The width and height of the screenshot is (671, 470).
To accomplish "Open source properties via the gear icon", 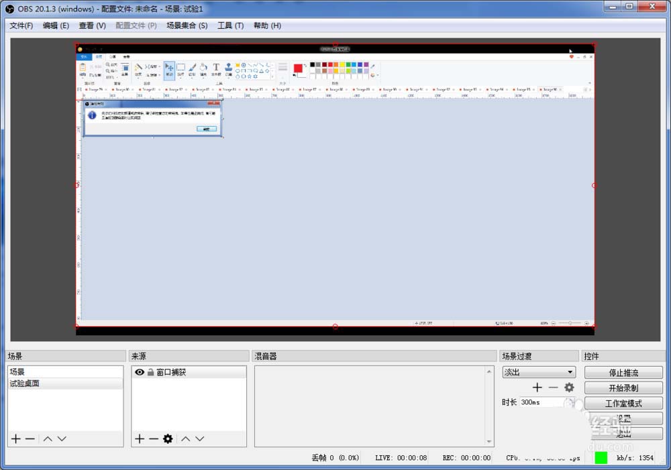I will [168, 439].
